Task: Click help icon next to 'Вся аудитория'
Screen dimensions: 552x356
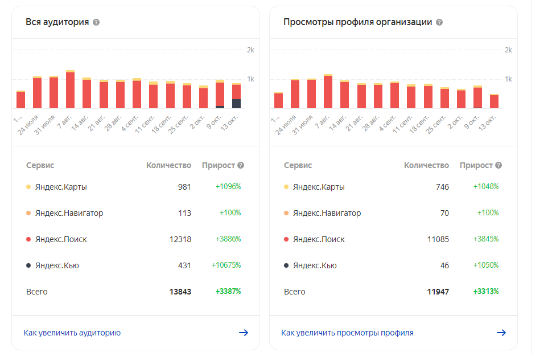Action: [x=96, y=22]
